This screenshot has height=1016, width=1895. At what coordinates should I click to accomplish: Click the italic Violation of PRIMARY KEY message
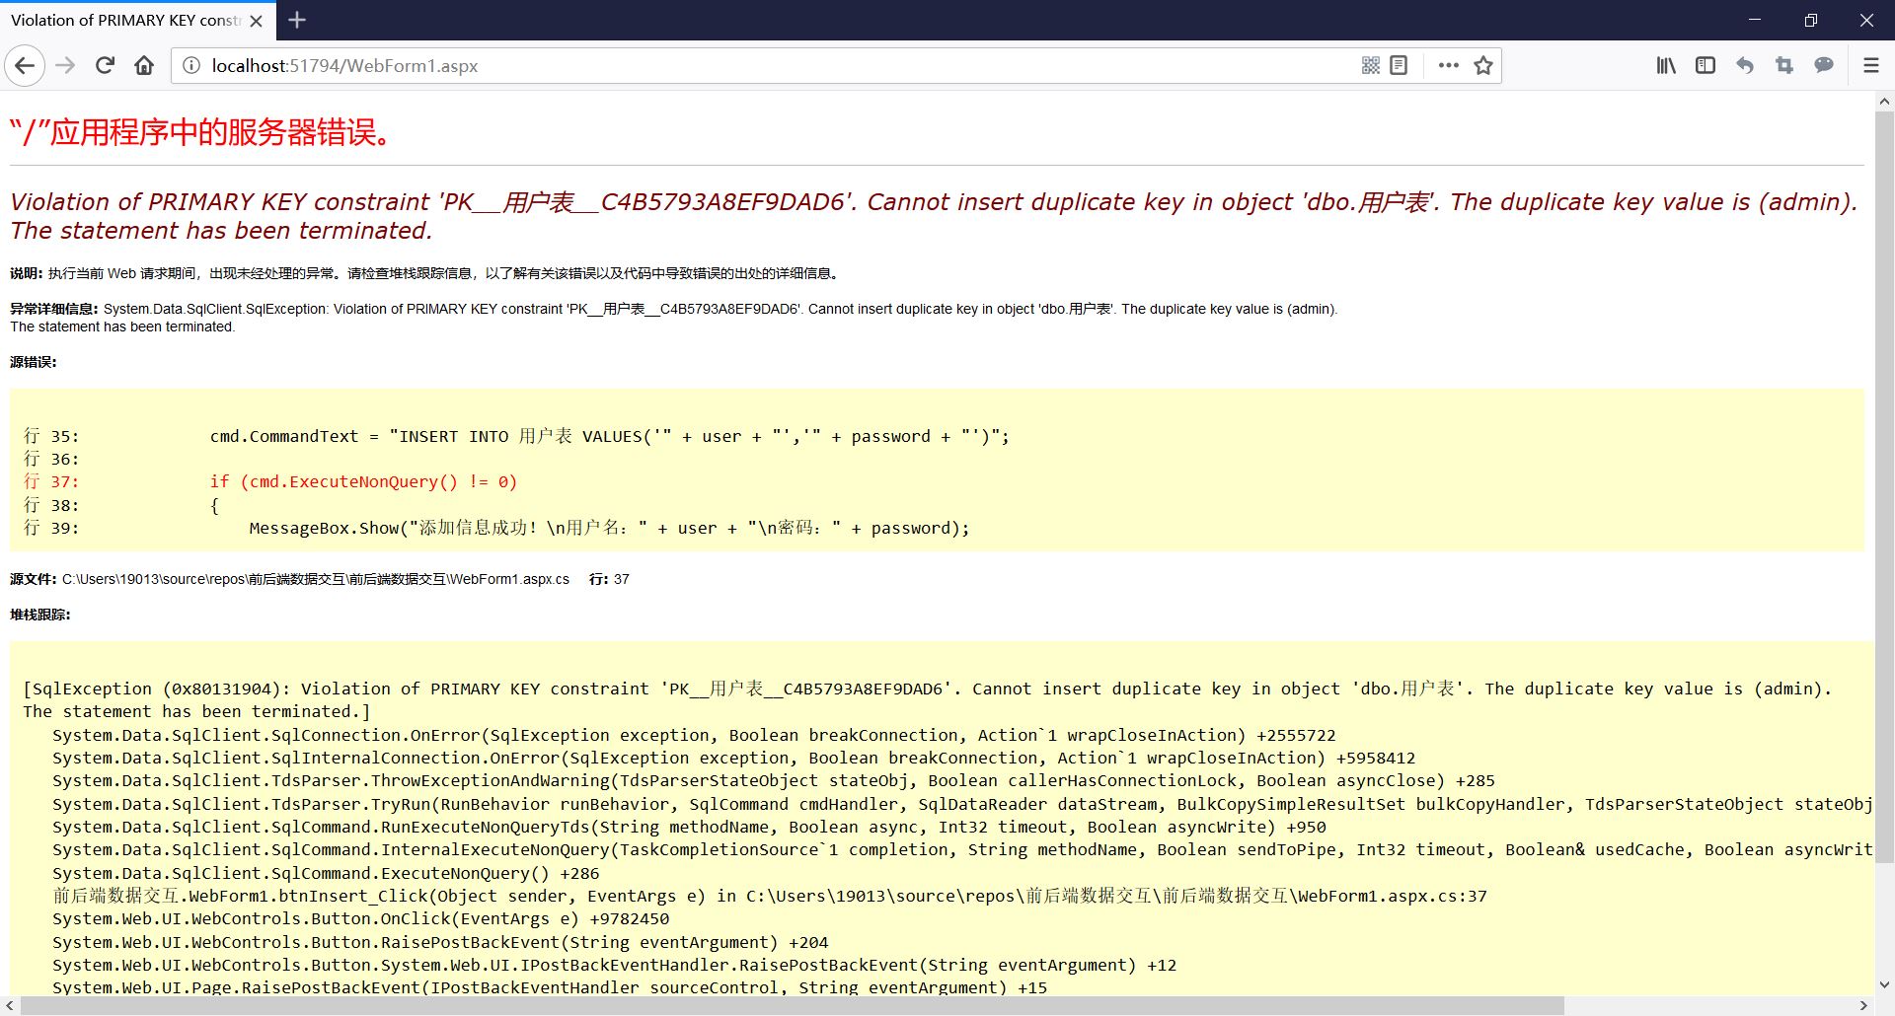point(934,216)
